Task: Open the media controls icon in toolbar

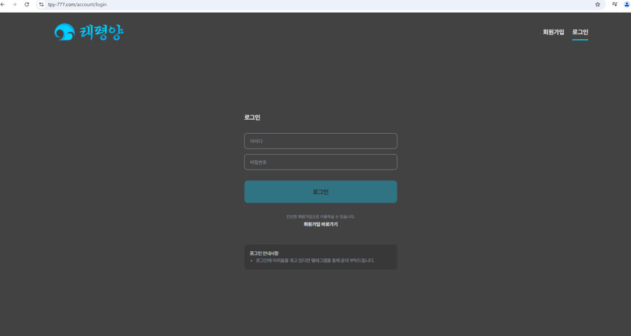Action: pos(615,4)
